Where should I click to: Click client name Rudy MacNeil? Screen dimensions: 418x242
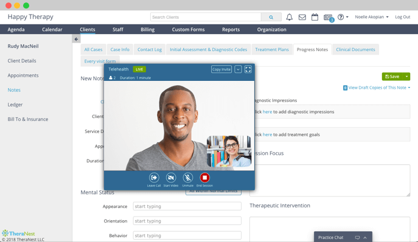(x=23, y=46)
